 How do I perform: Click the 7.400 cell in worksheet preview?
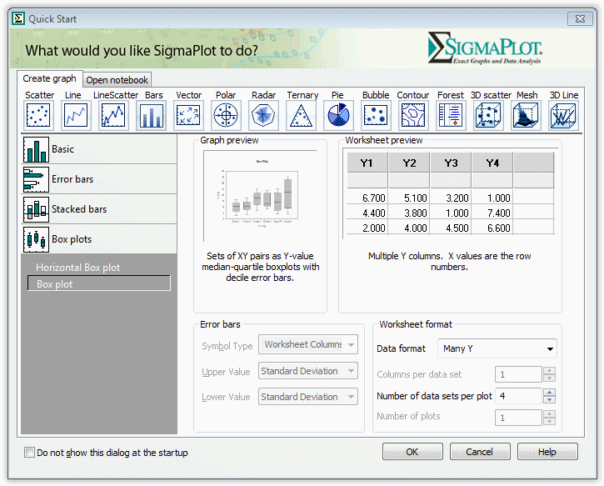pos(493,213)
